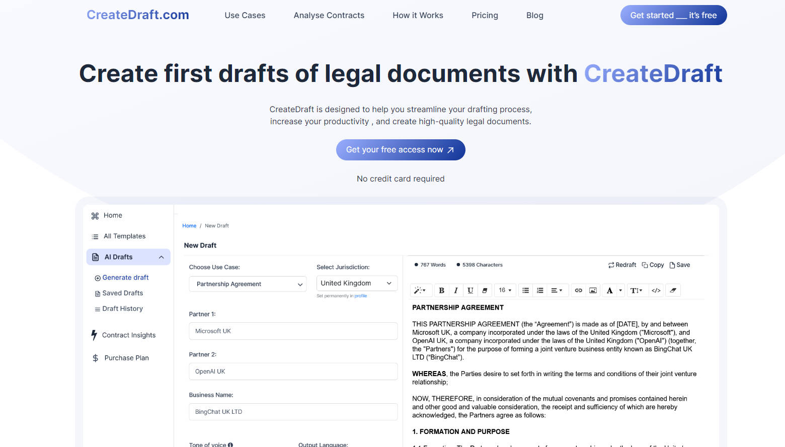Click Get your free access now
Viewport: 785px width, 447px height.
coord(401,149)
